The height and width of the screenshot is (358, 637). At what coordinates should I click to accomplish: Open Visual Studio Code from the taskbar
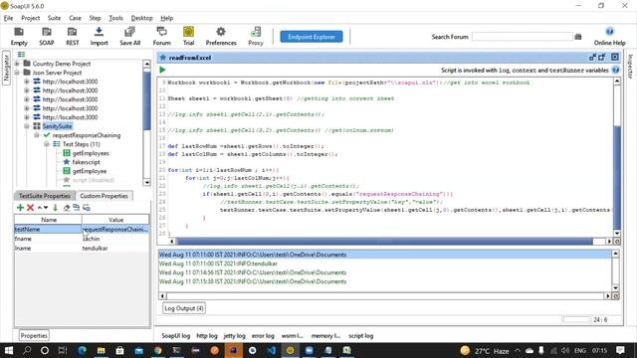(271, 350)
